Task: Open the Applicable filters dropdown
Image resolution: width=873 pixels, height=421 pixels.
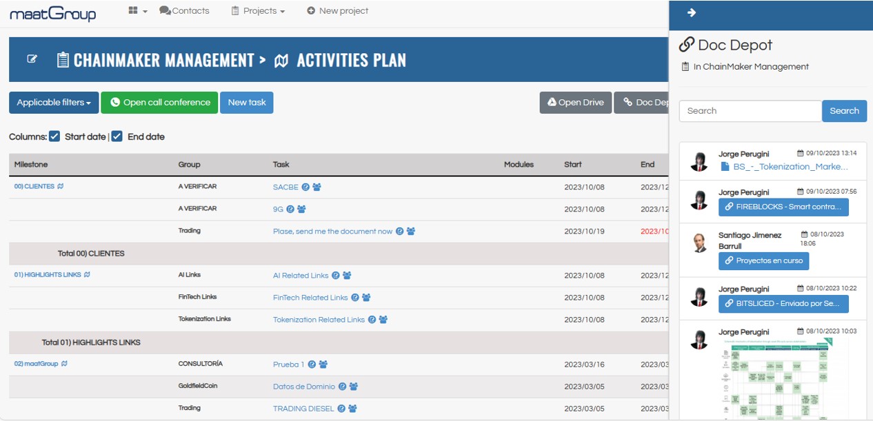Action: tap(54, 103)
